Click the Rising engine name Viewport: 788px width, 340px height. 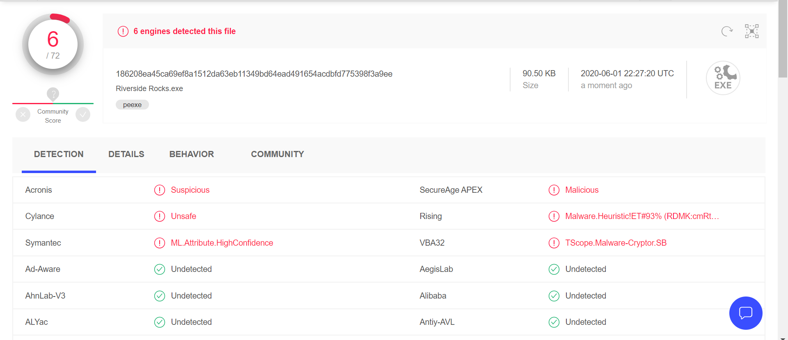[x=431, y=216]
